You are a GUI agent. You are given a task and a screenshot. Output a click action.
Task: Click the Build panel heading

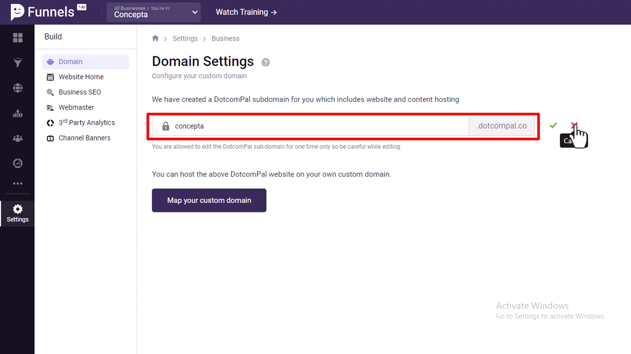(53, 36)
